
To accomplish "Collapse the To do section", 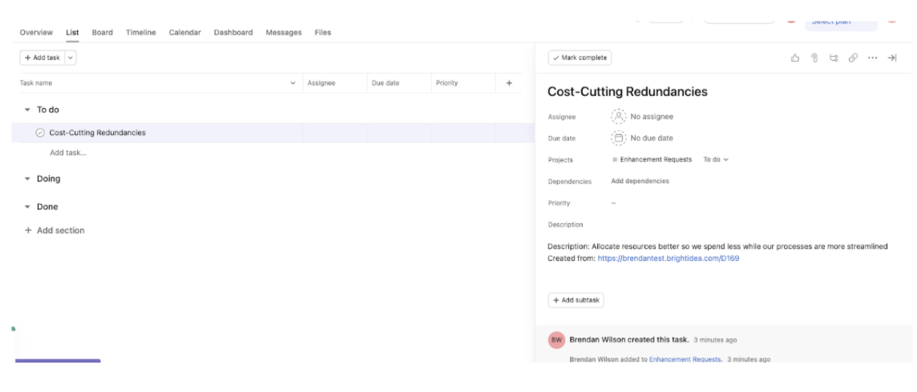I will coord(27,110).
